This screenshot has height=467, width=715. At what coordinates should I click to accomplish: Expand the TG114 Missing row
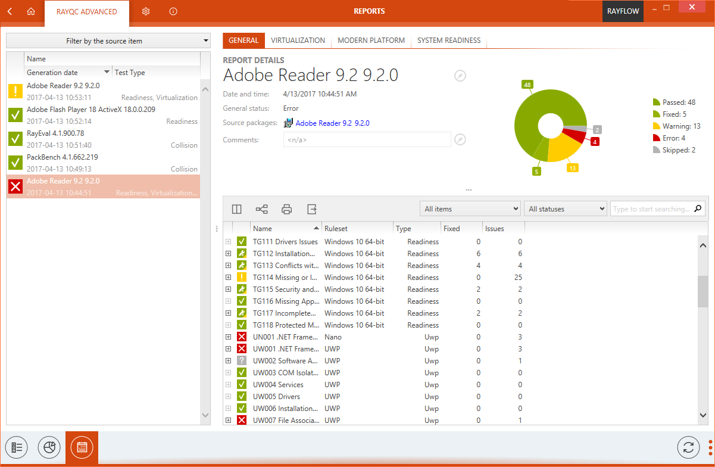[x=228, y=278]
